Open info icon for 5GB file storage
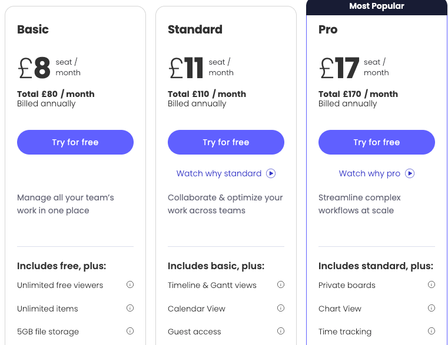This screenshot has height=345, width=448. point(130,331)
